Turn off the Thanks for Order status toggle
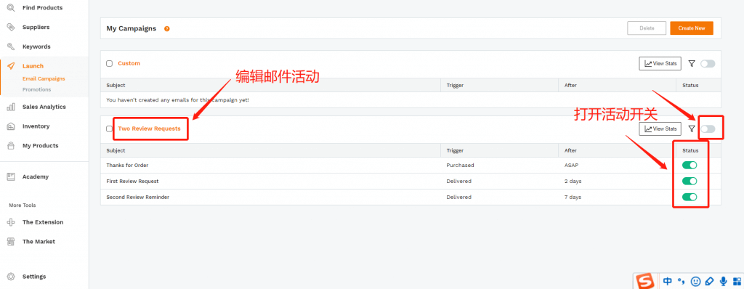 point(690,165)
